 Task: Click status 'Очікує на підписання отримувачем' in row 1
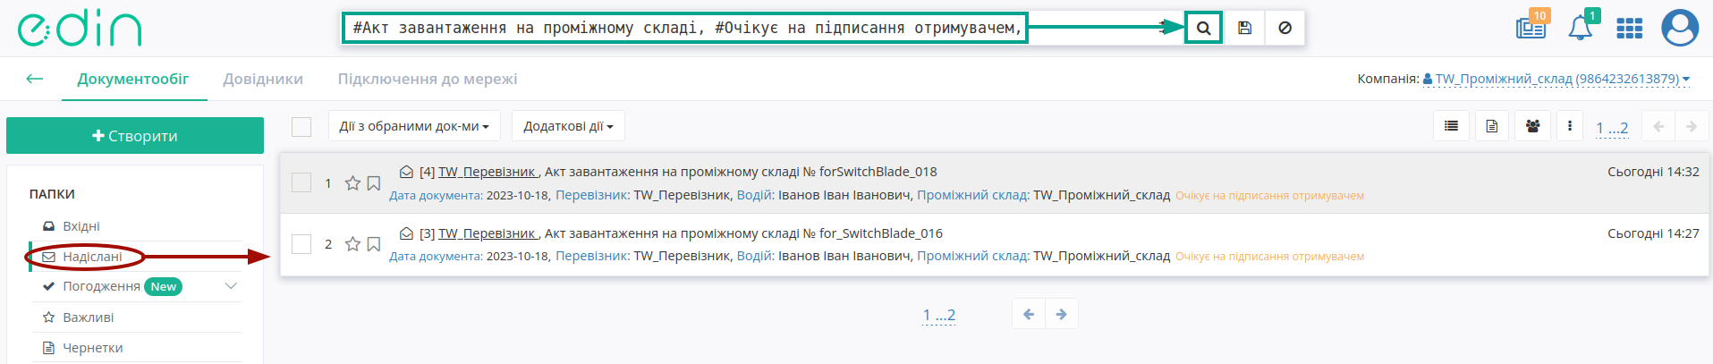[x=1269, y=196]
